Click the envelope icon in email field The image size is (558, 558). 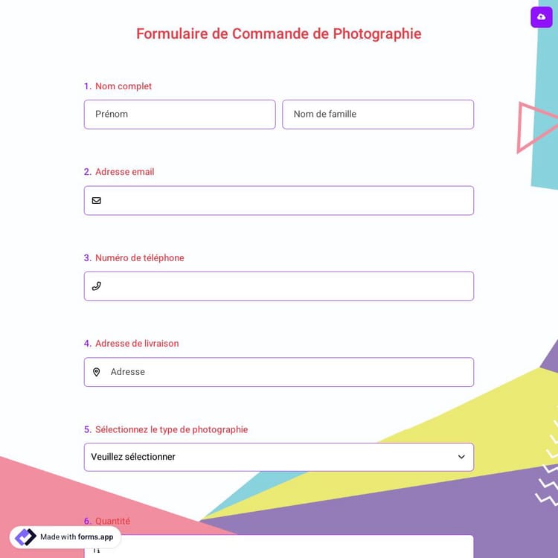tap(97, 200)
